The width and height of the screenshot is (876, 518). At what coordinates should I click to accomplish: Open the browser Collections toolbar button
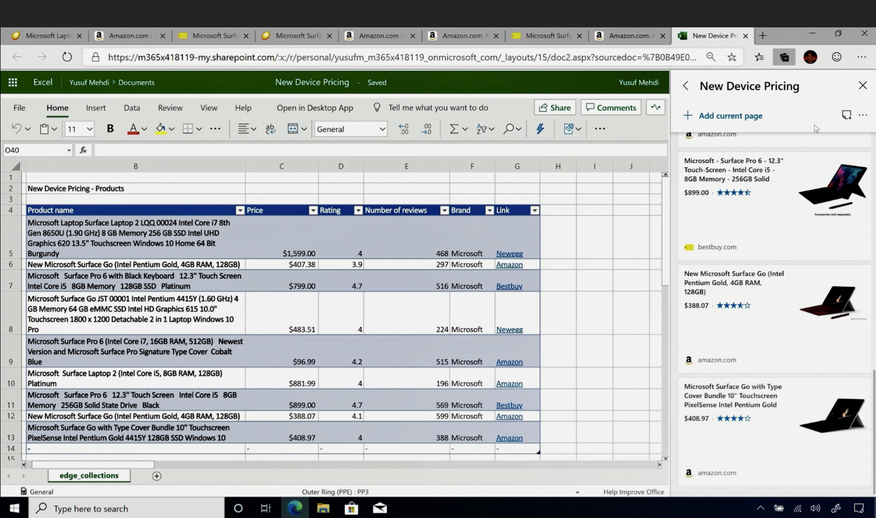(x=784, y=57)
